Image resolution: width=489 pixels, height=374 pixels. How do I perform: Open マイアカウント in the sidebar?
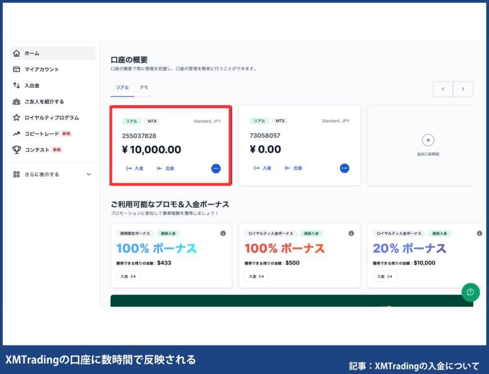click(42, 69)
